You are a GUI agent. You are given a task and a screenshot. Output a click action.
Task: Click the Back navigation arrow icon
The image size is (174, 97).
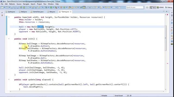tap(109, 8)
